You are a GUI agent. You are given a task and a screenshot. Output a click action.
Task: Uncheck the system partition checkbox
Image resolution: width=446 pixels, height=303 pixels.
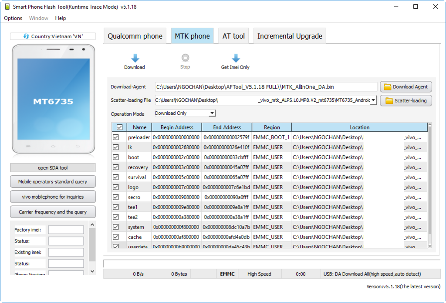(116, 227)
